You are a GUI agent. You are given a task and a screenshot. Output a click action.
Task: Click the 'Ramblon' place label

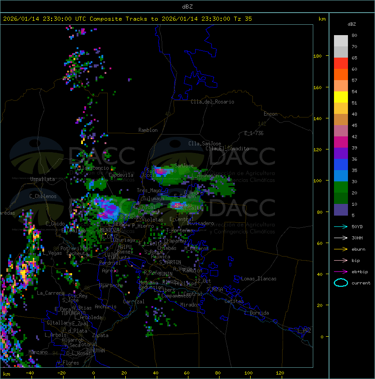pos(148,130)
